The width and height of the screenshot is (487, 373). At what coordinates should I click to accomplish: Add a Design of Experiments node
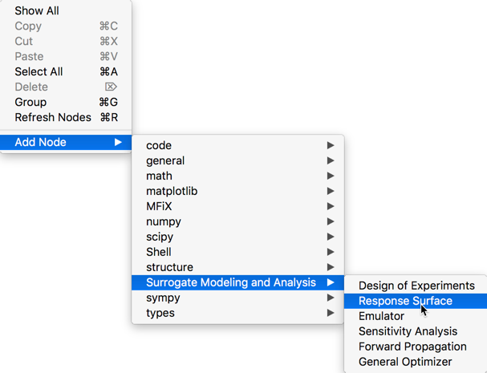coord(416,286)
